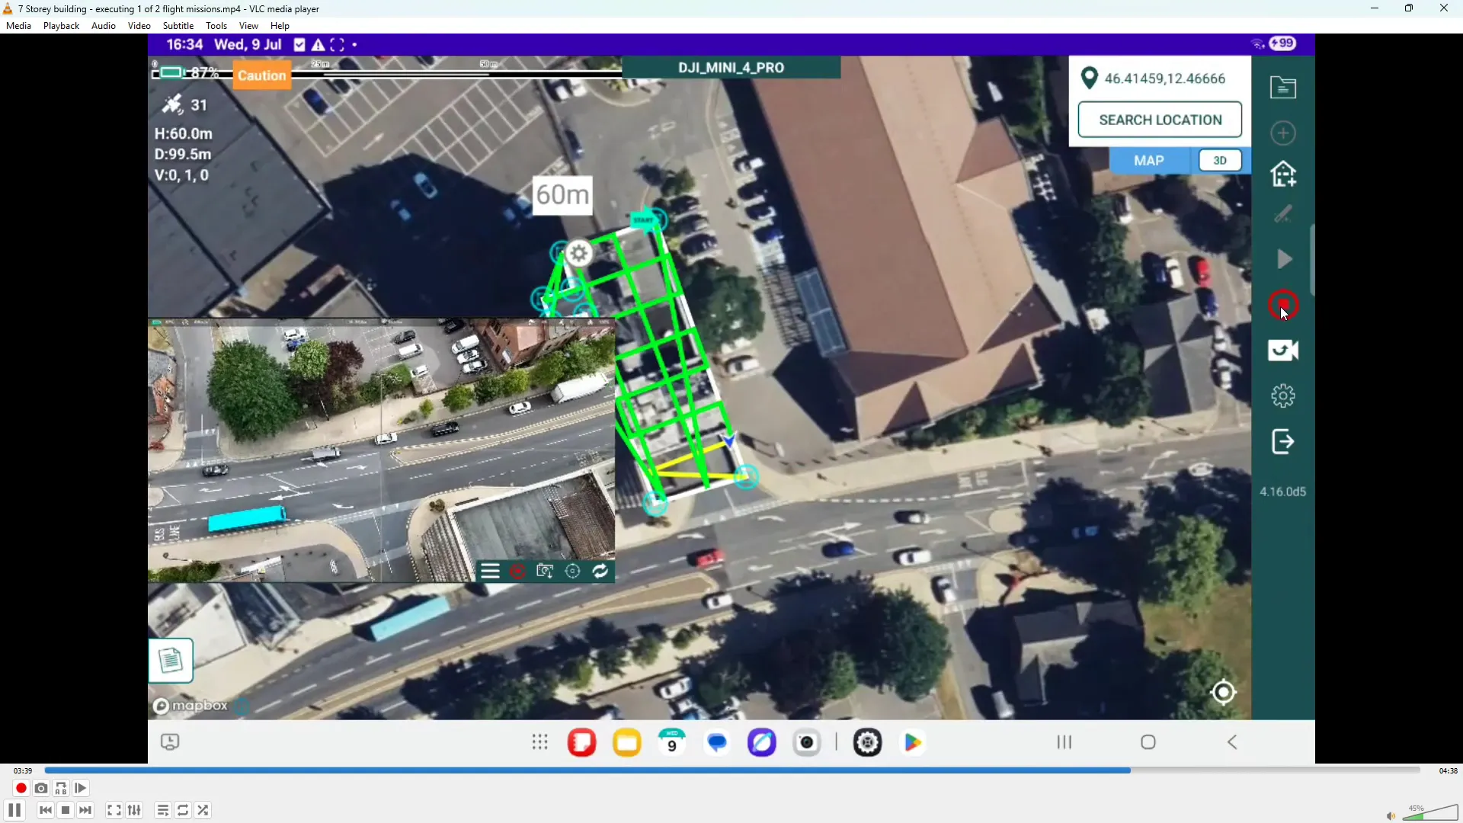Viewport: 1463px width, 823px height.
Task: Click the frame-by-frame button
Action: [81, 789]
